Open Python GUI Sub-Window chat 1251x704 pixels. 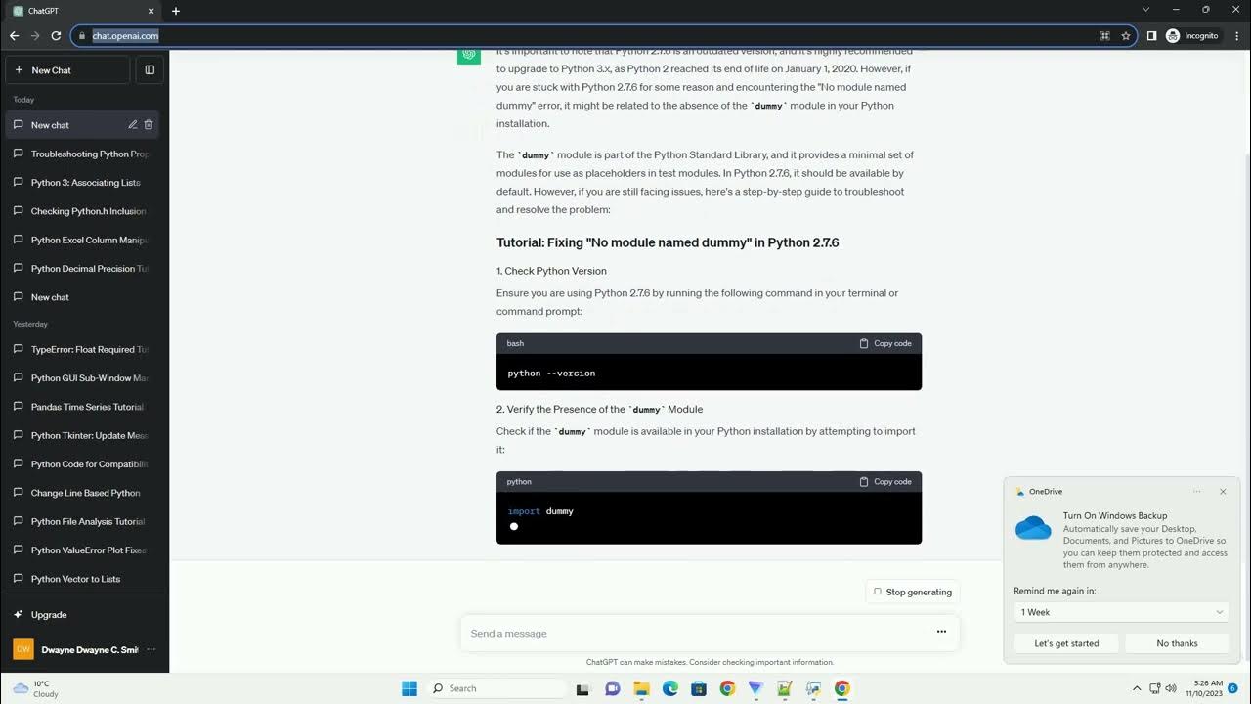(82, 378)
